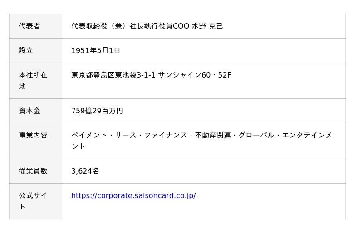Select the 本社所在地 label cell
This screenshot has height=233, width=363.
[35, 81]
